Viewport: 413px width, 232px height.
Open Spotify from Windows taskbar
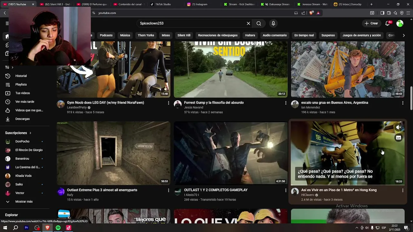coord(58,227)
